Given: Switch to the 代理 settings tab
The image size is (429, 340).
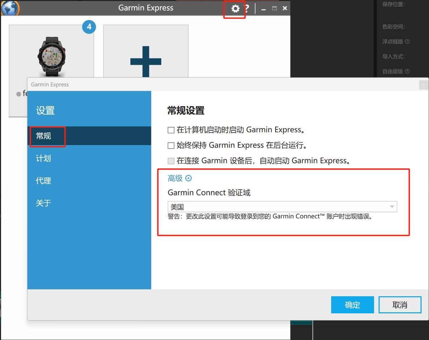Looking at the screenshot, I should click(x=89, y=181).
